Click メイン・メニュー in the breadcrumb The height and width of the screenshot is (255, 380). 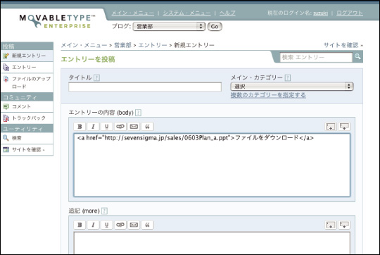coord(84,45)
